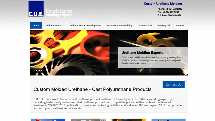This screenshot has height=121, width=215.
Task: Select the third slide indicator dot
Action: 39,71
